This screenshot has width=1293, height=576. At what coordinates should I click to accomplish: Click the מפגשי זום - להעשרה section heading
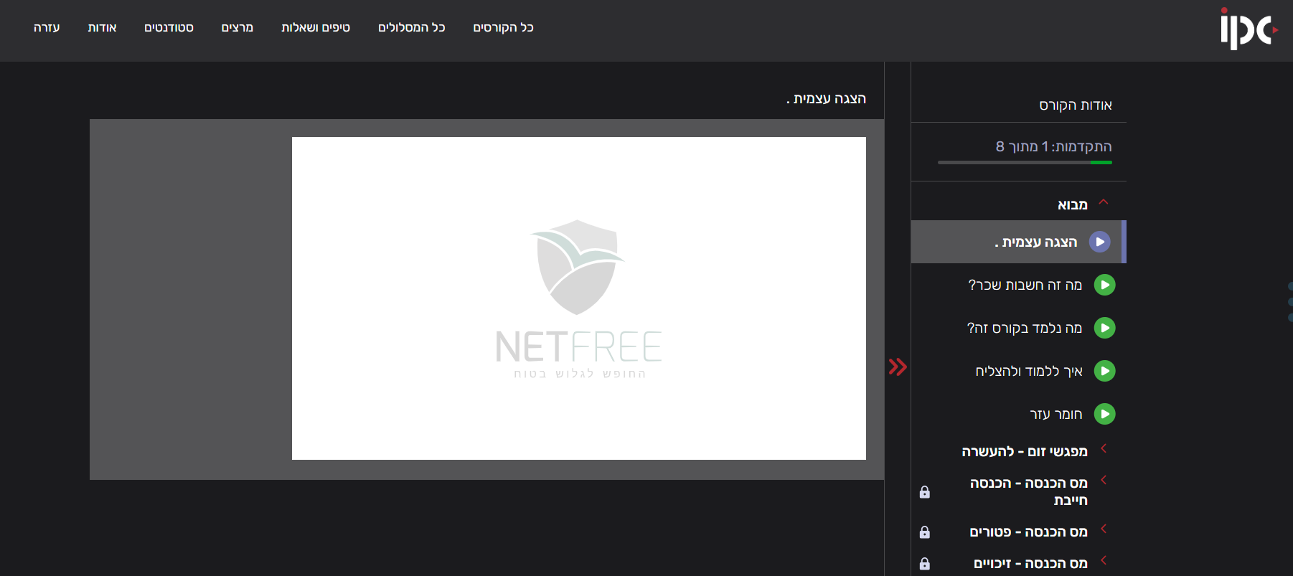point(1025,452)
